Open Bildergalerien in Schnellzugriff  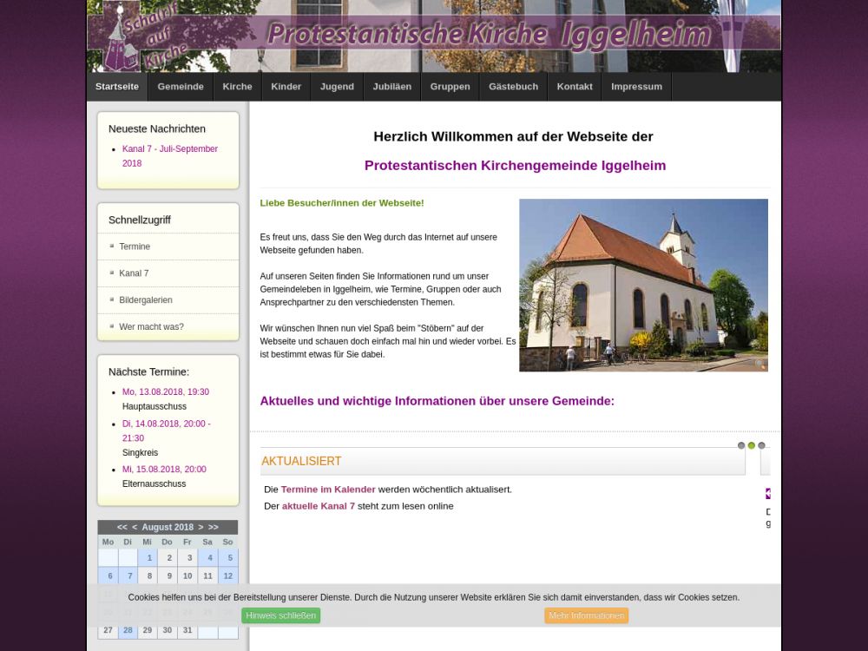146,300
